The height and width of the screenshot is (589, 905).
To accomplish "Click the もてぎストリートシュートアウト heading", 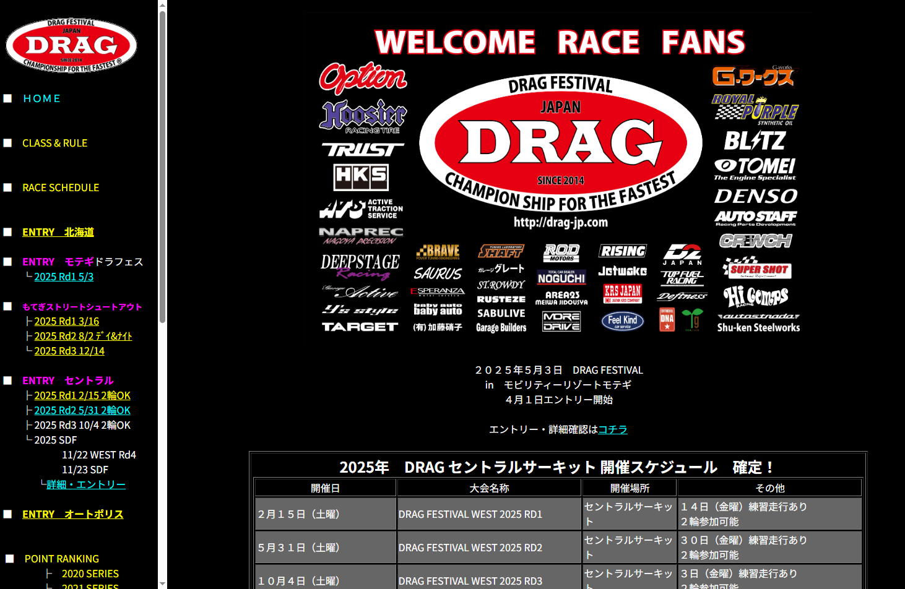I will [x=82, y=306].
